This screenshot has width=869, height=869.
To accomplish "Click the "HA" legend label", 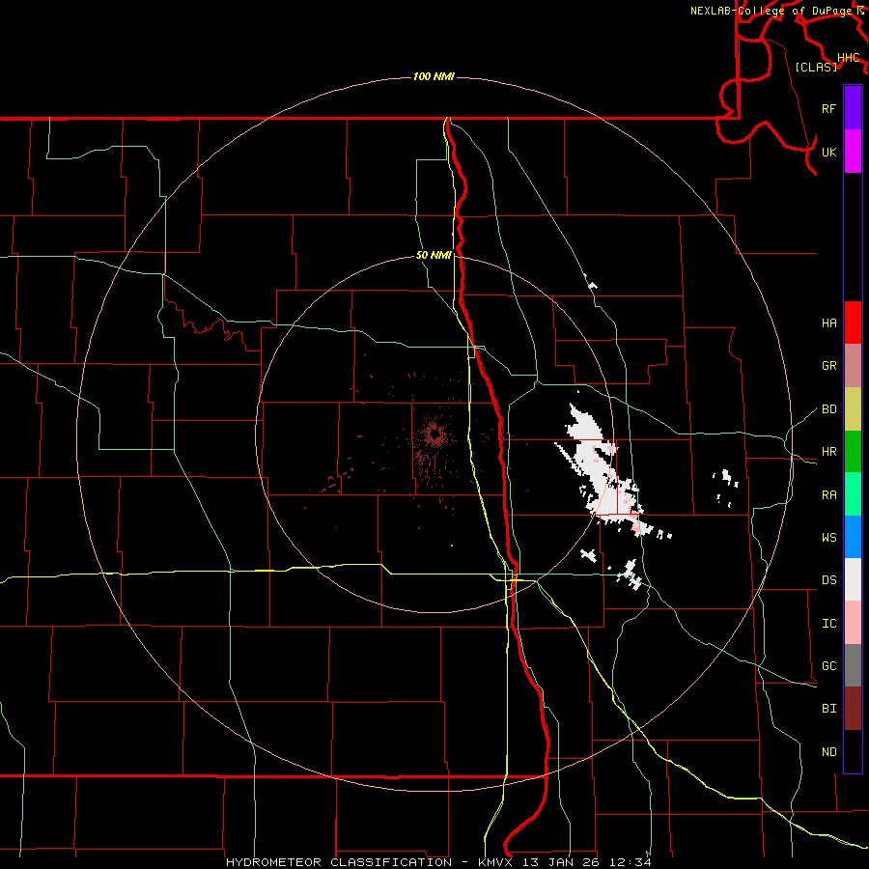I will point(828,323).
